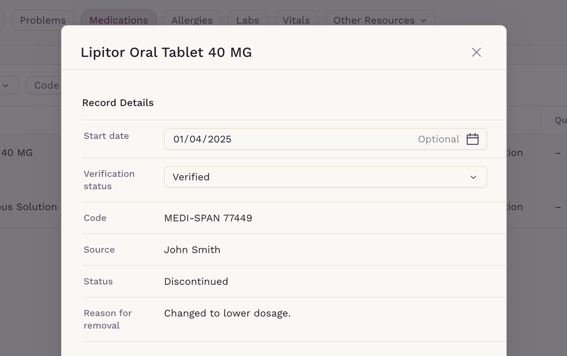The height and width of the screenshot is (356, 567).
Task: Switch to the Labs tab
Action: 248,20
